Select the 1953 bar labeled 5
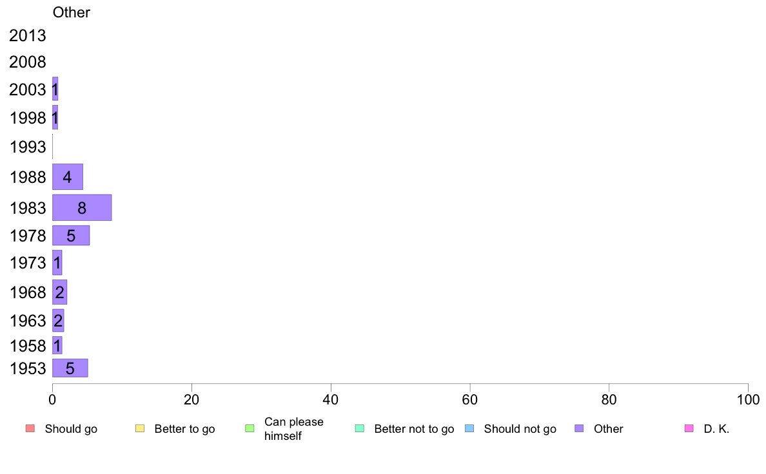This screenshot has height=474, width=766. pos(70,368)
